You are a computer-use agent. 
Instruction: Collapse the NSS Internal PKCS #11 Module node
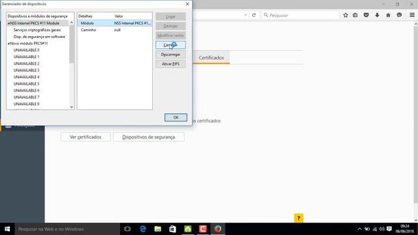point(8,23)
